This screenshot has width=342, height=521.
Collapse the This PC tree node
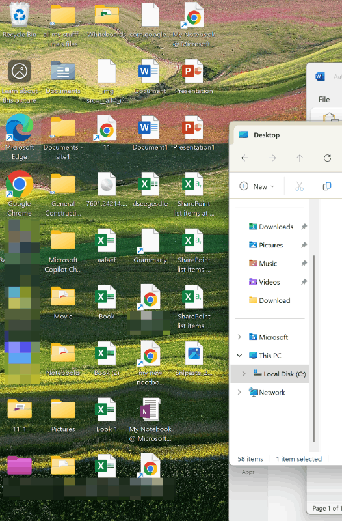[239, 356]
